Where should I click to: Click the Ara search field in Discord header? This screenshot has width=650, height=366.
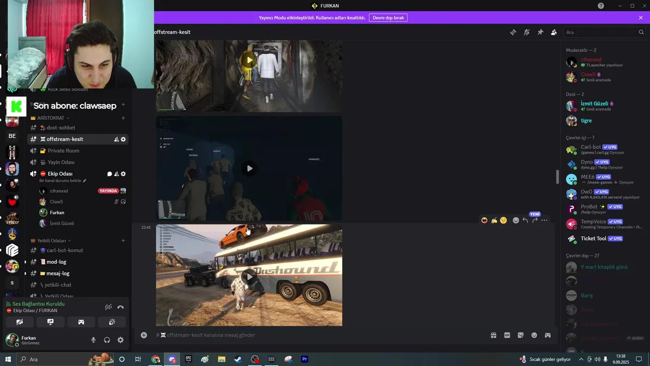click(604, 32)
